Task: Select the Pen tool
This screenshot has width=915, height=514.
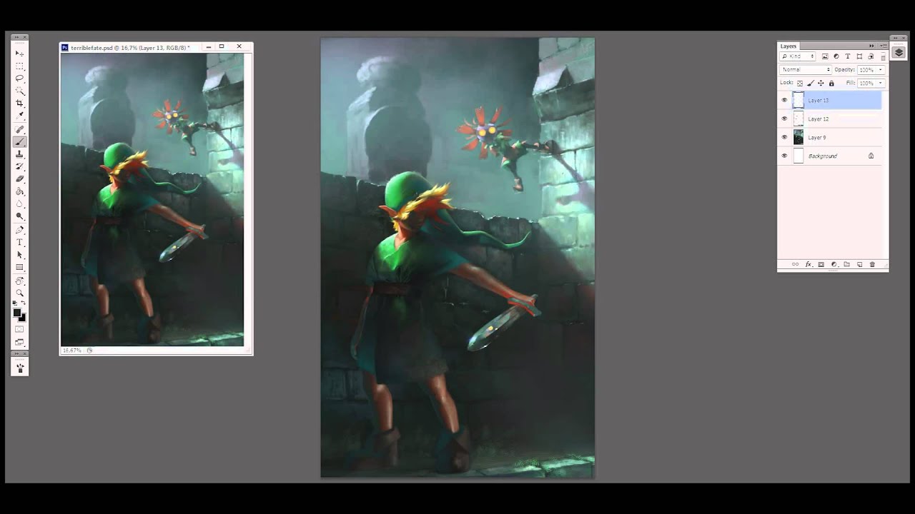Action: point(20,230)
